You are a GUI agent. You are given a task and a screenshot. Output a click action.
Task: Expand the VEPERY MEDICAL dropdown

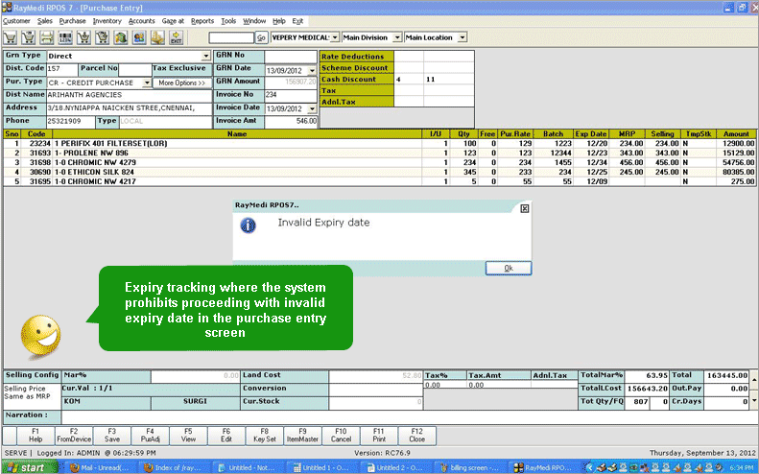(x=335, y=37)
